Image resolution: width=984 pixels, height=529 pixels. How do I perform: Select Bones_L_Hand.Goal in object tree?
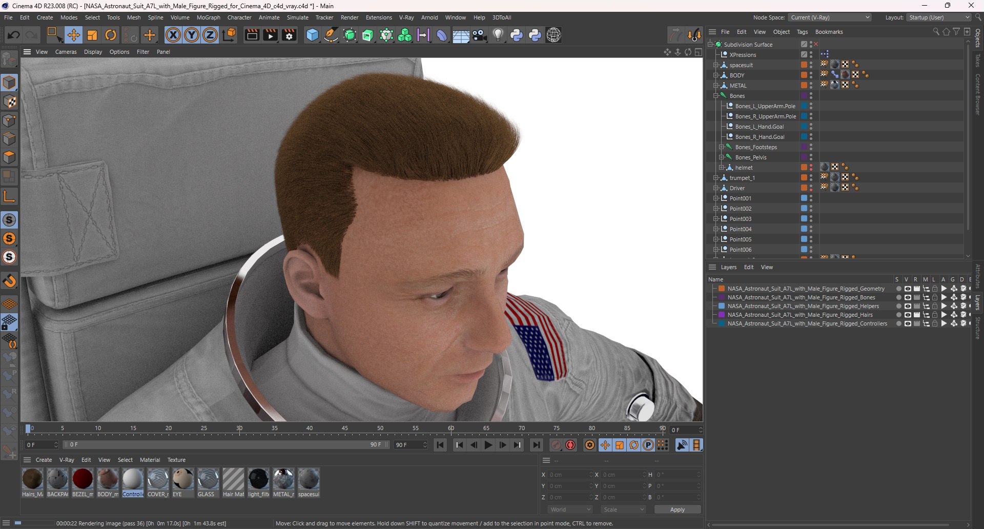pyautogui.click(x=759, y=127)
